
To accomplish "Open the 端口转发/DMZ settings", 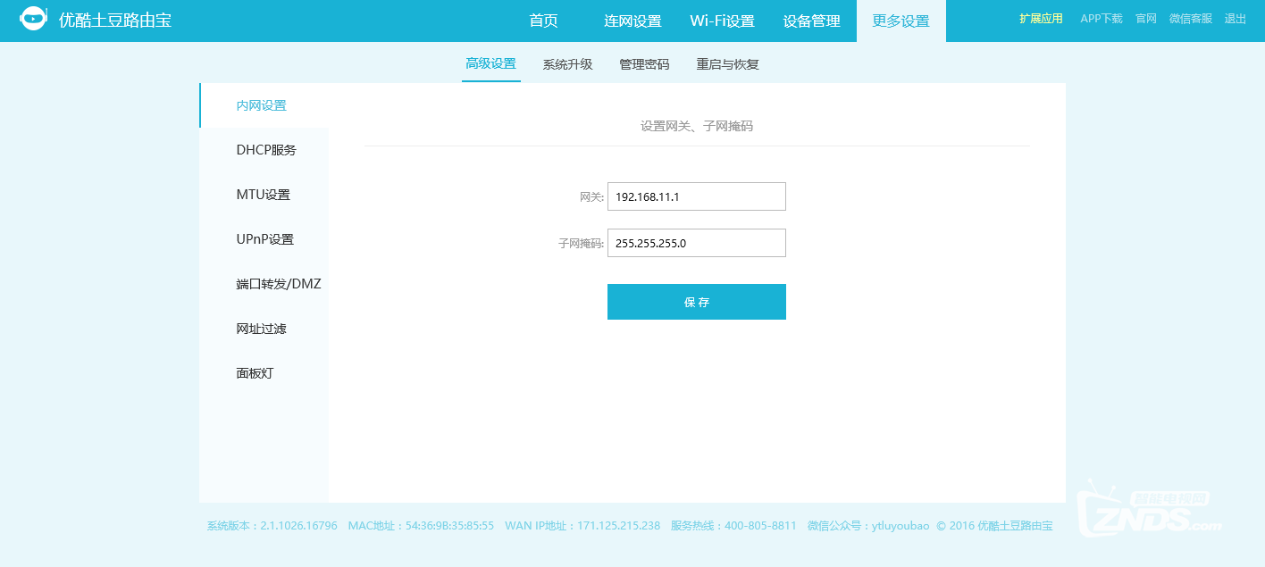I will 278,283.
